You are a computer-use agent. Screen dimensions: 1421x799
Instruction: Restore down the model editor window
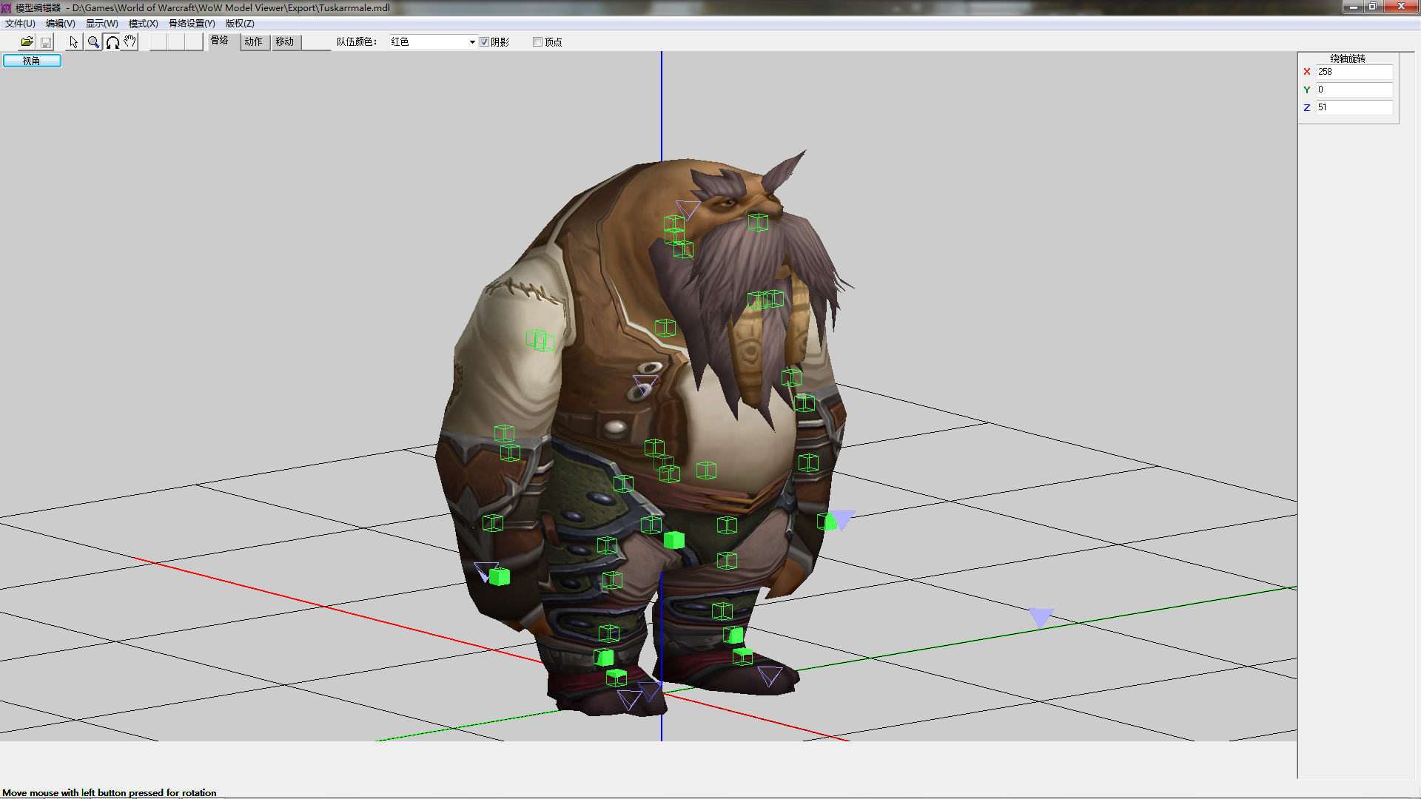(1373, 7)
